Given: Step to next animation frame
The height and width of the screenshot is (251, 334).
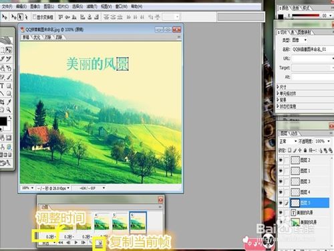Looking at the screenshot, I should click(x=83, y=242).
